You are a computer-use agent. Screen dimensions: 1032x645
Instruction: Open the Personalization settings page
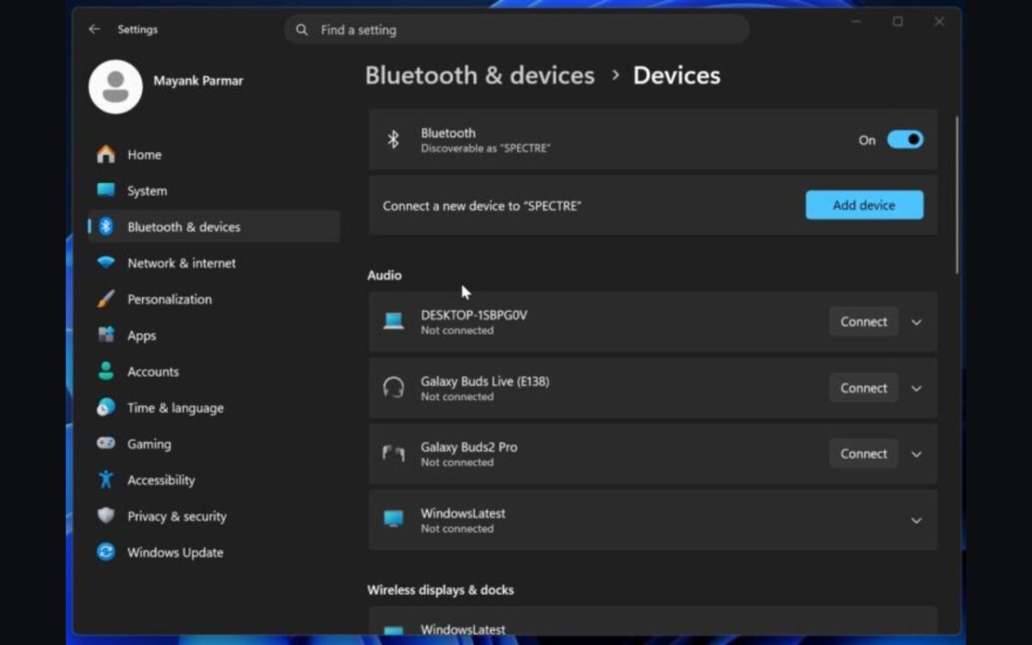(x=214, y=299)
